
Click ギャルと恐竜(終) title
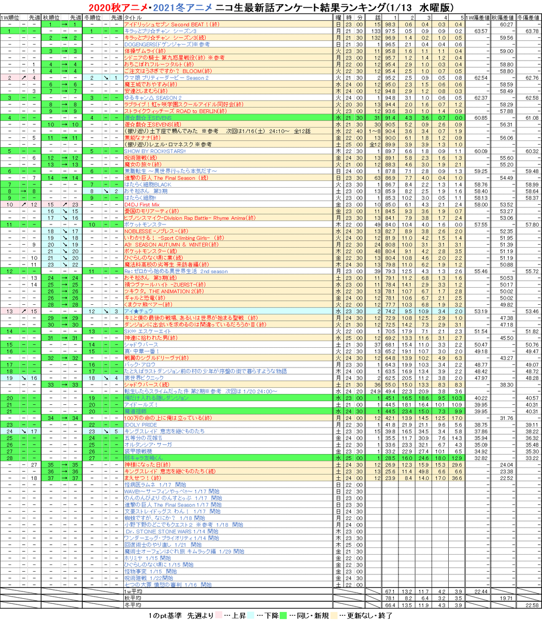146,299
